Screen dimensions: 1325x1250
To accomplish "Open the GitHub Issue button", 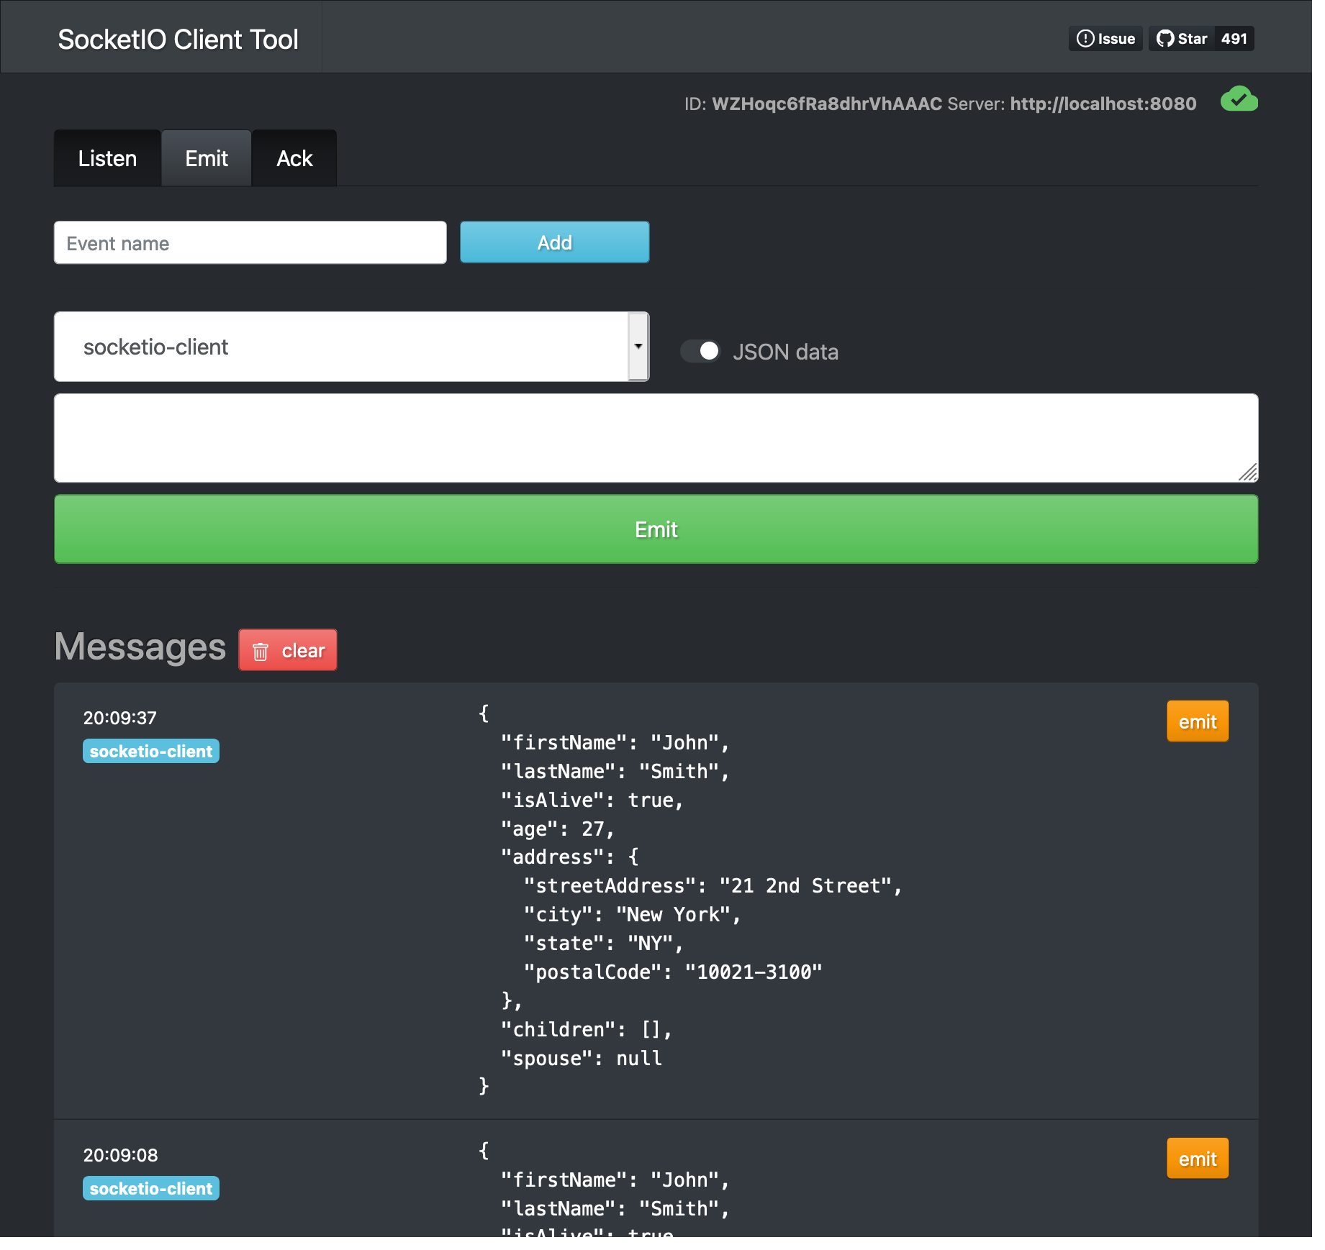I will 1105,39.
